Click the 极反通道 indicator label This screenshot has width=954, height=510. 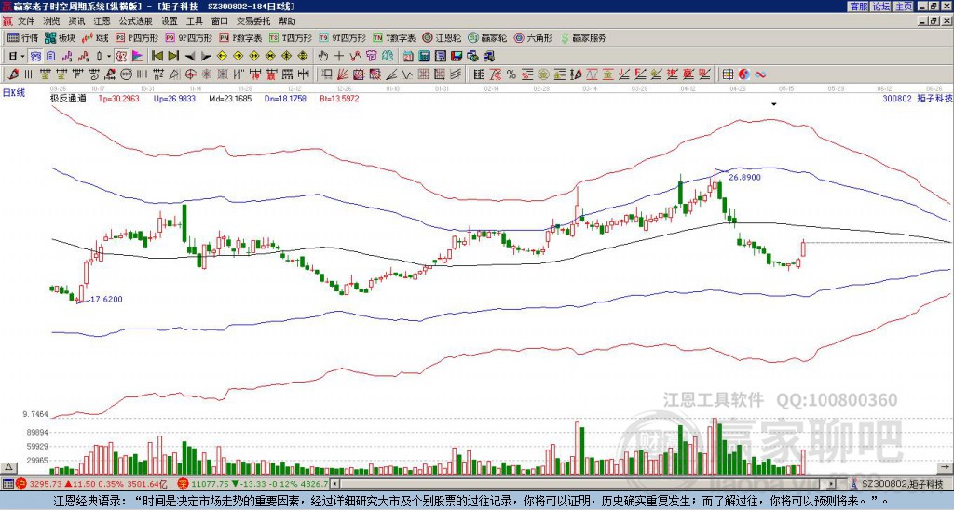[68, 98]
